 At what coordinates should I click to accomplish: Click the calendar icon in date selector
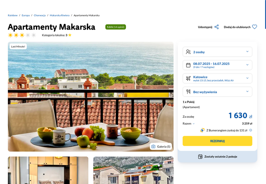pyautogui.click(x=188, y=65)
